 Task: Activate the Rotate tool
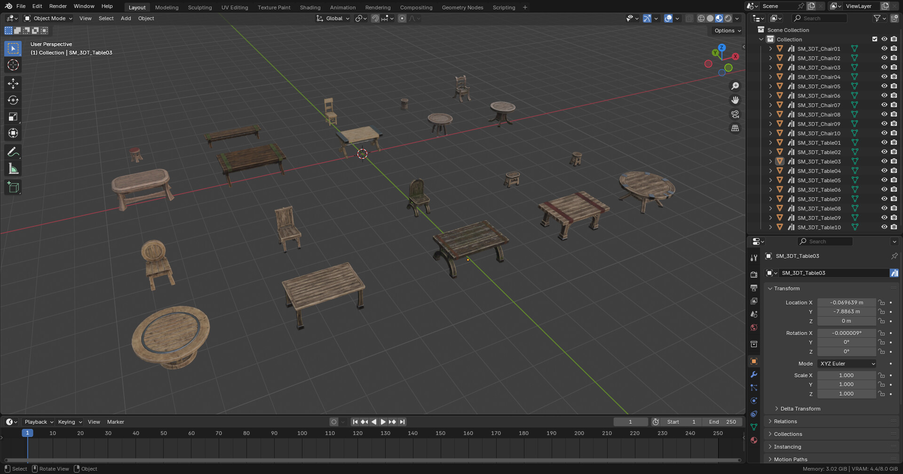pos(13,100)
